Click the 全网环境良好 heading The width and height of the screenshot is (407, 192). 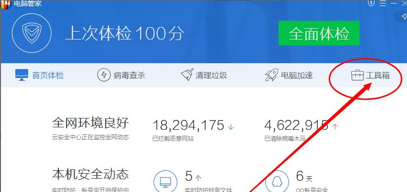pyautogui.click(x=90, y=123)
